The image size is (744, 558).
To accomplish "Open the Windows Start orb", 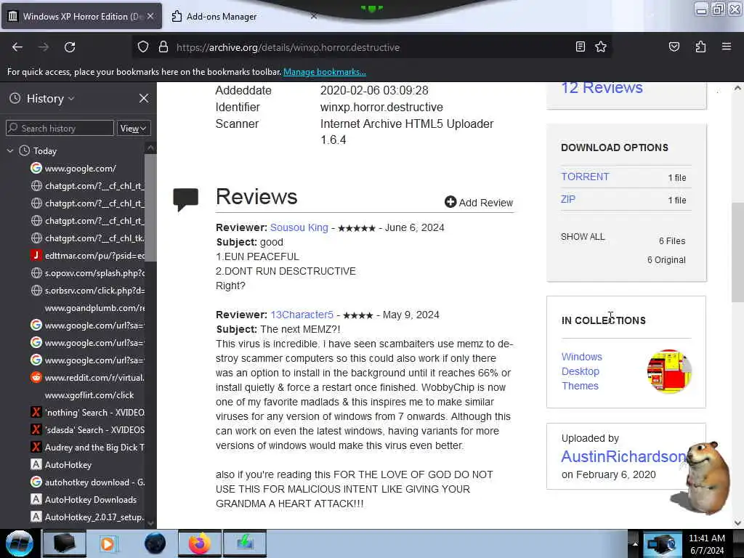I will click(19, 543).
